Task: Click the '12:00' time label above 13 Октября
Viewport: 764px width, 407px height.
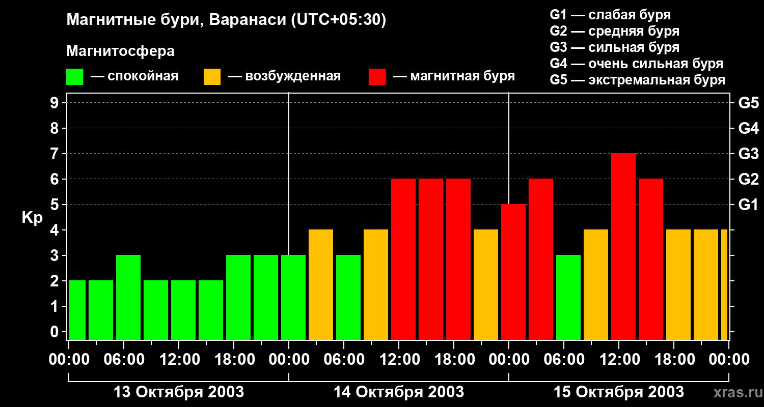Action: [x=179, y=359]
